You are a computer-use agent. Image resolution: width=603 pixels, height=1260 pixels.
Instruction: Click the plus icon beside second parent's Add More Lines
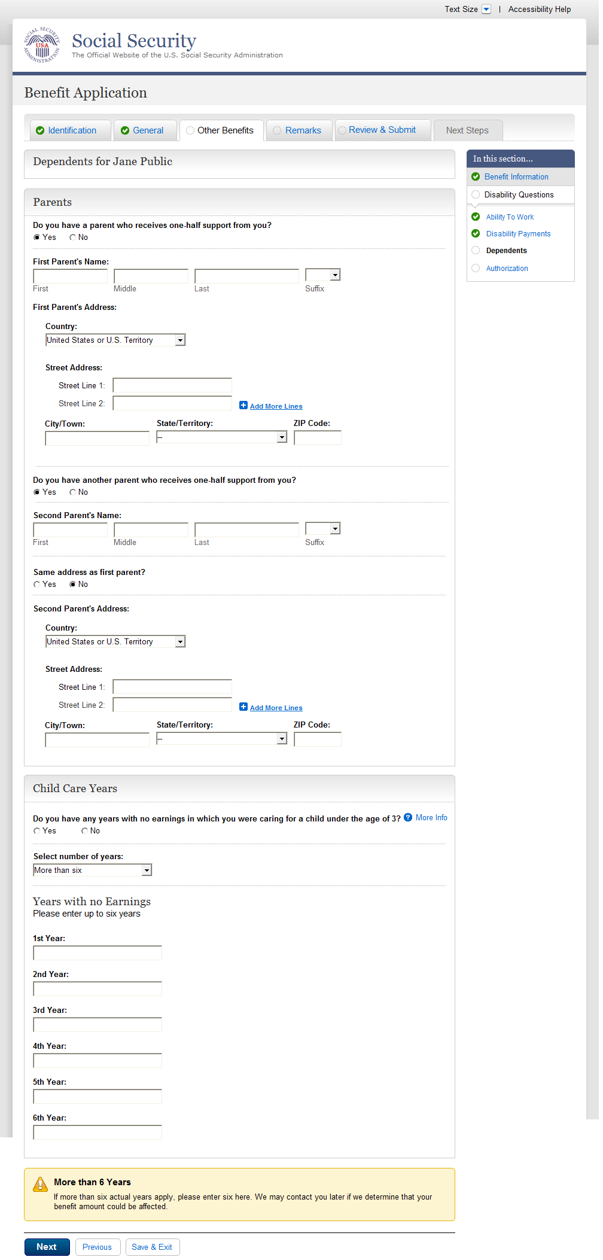(243, 707)
